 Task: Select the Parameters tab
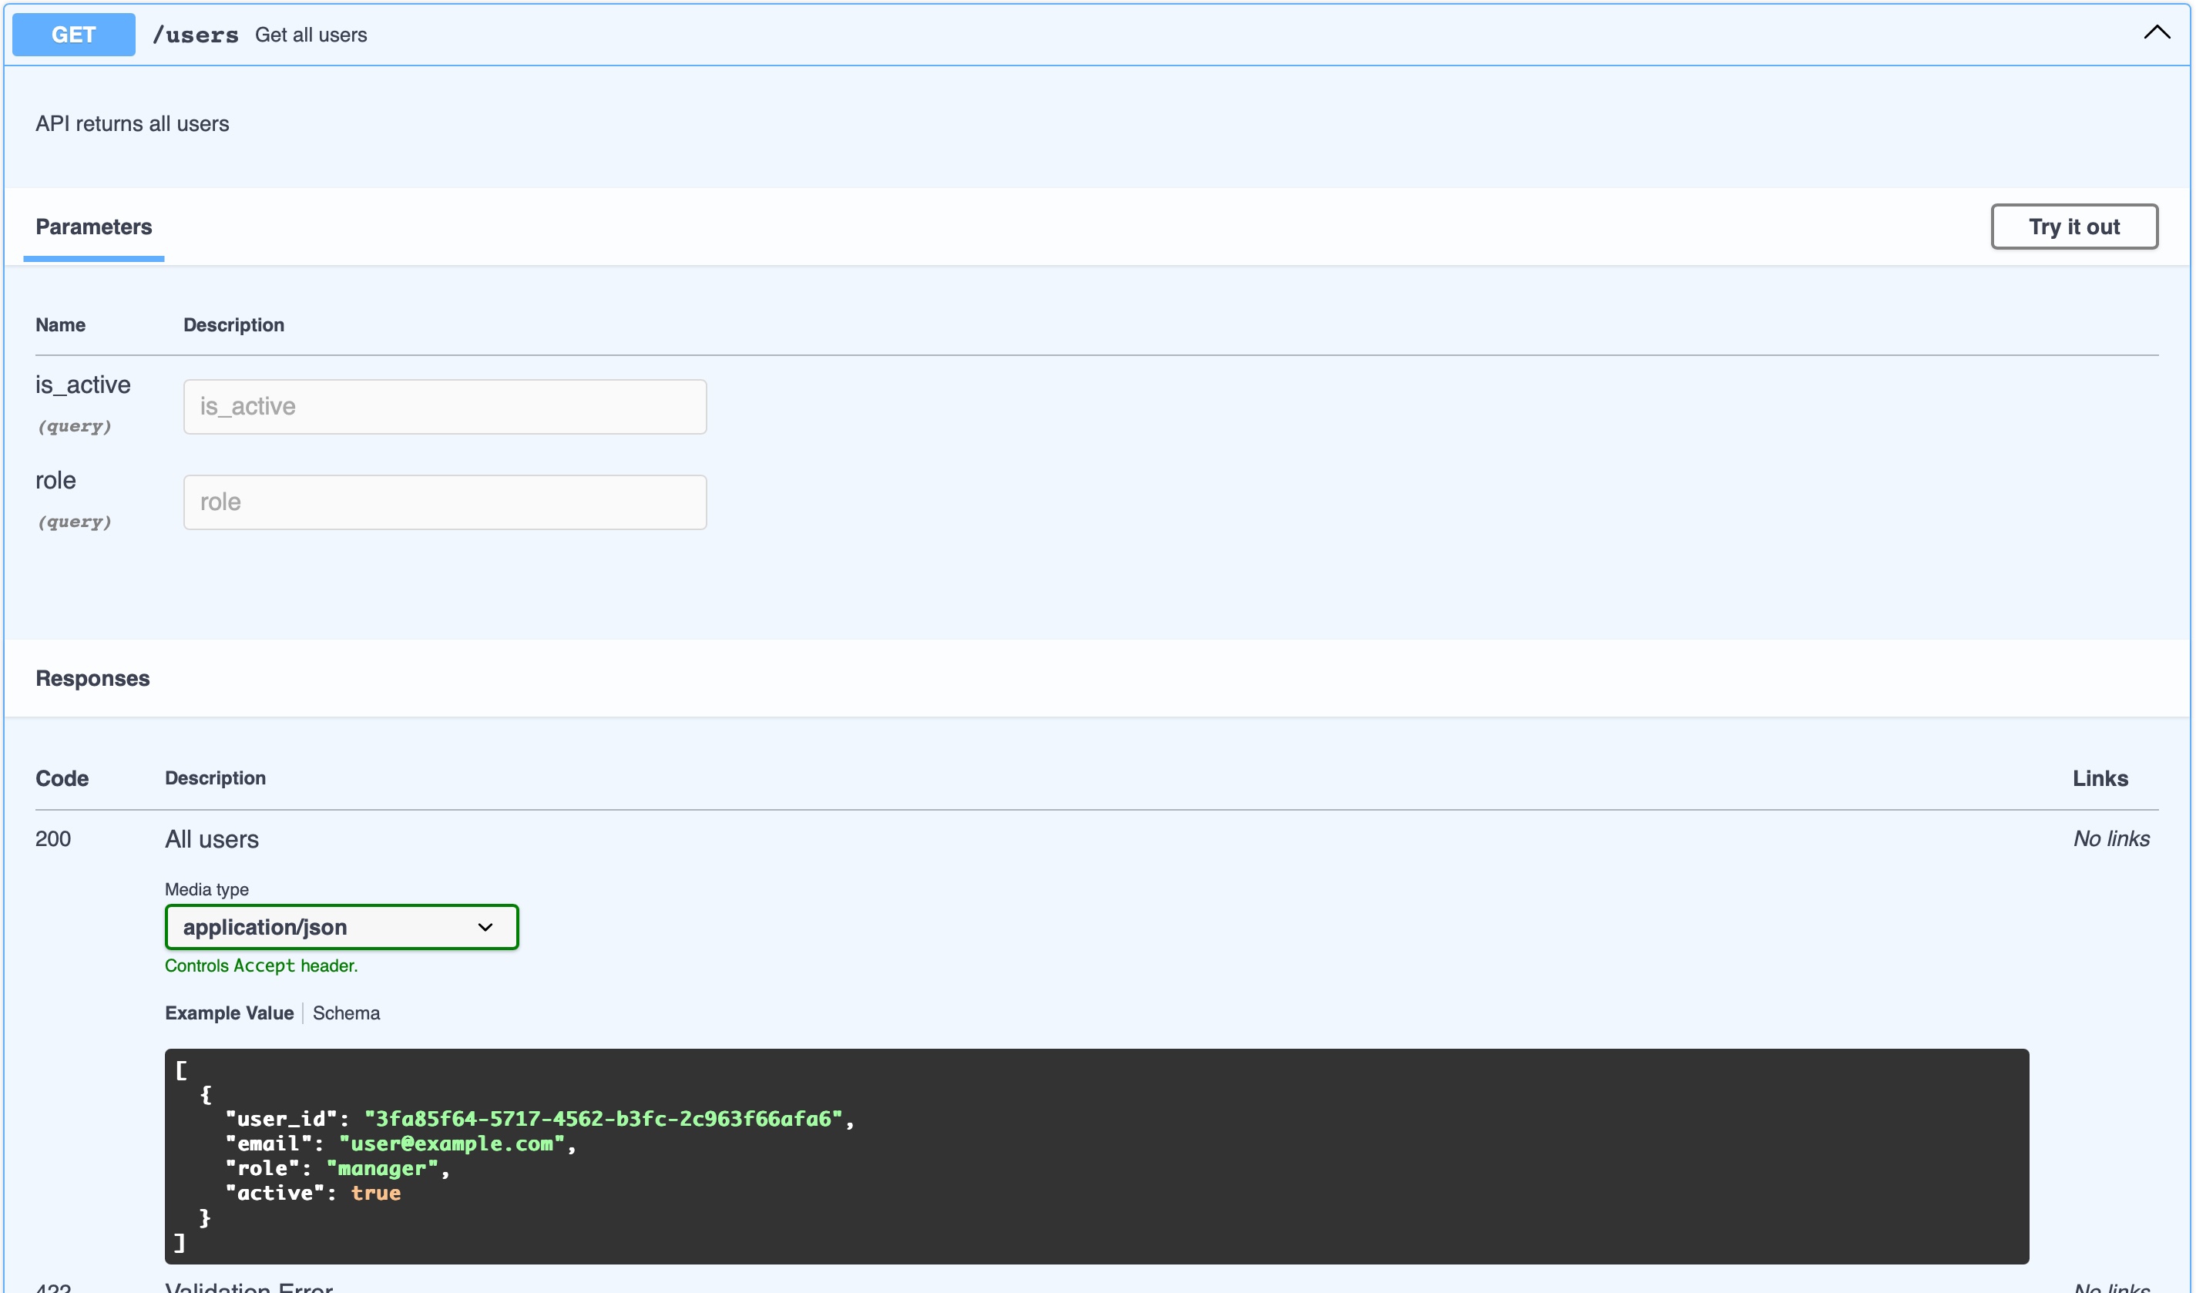(x=93, y=227)
